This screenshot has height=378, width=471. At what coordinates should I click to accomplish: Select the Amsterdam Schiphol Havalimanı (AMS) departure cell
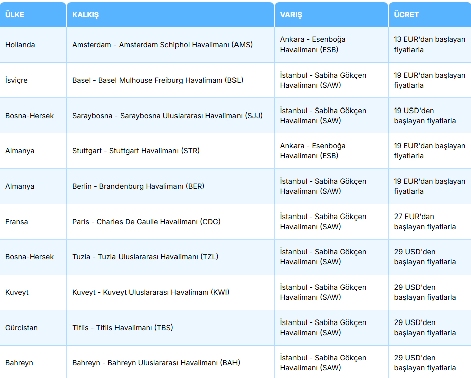click(162, 45)
